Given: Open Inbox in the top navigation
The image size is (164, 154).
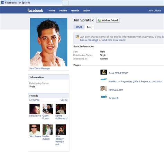Looking at the screenshot, I should pyautogui.click(x=86, y=11).
